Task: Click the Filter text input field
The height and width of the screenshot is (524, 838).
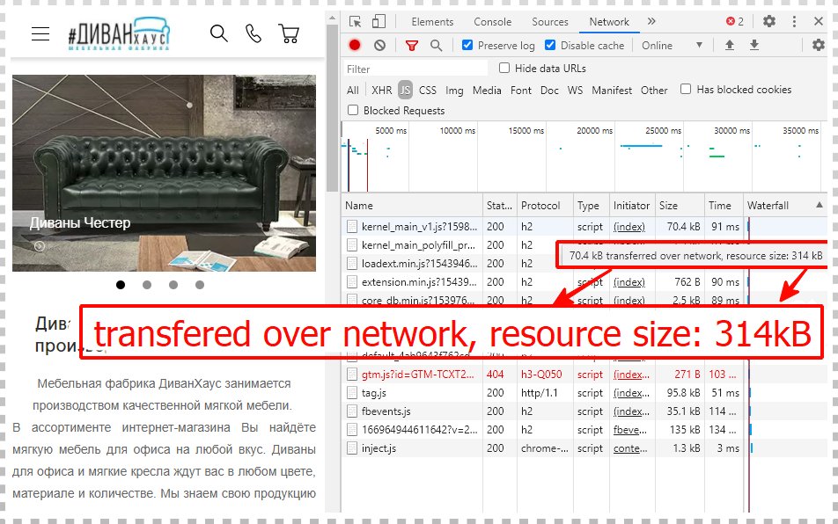Action: point(415,69)
